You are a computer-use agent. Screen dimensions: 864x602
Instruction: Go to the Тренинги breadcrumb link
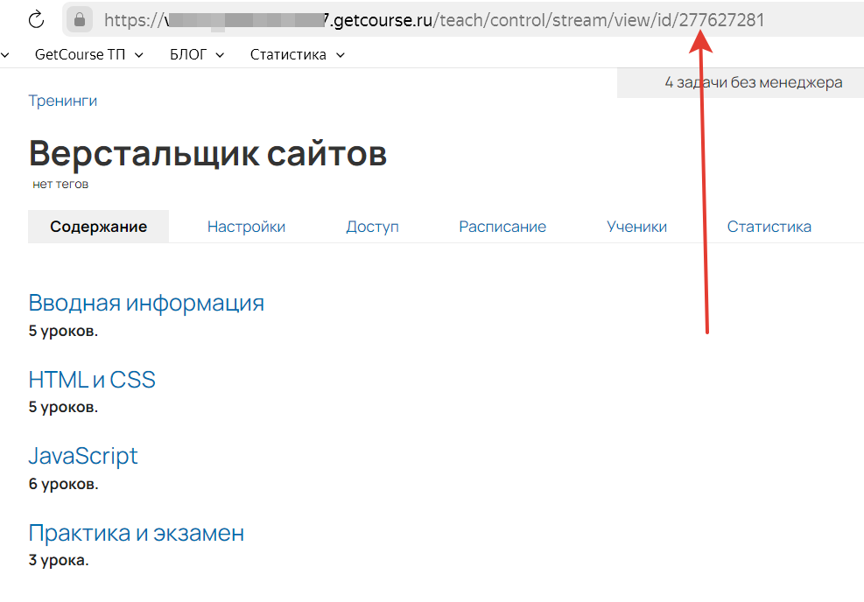coord(63,101)
